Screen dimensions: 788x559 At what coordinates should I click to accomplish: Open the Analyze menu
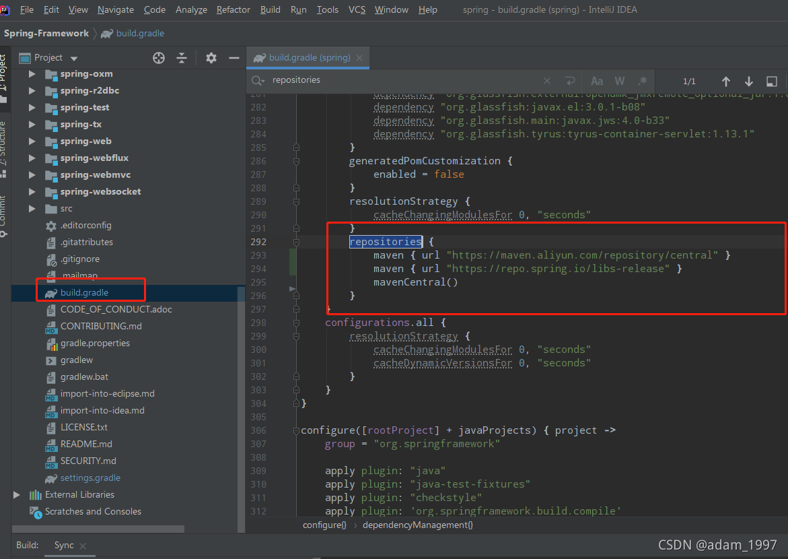click(191, 9)
